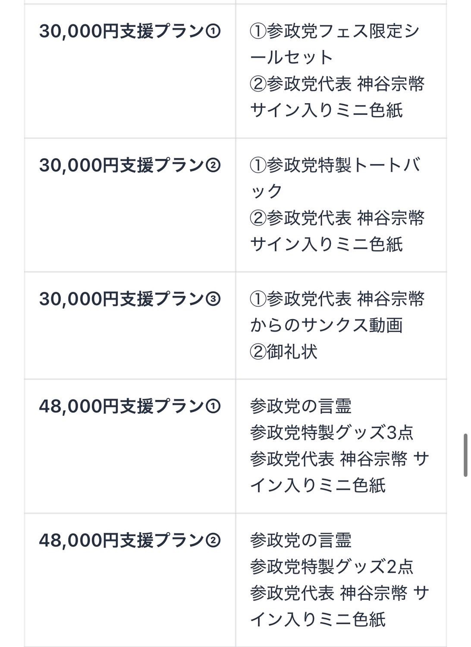The image size is (471, 647).
Task: Click the 30,000円支援プラン① heading cell
Action: (x=129, y=32)
